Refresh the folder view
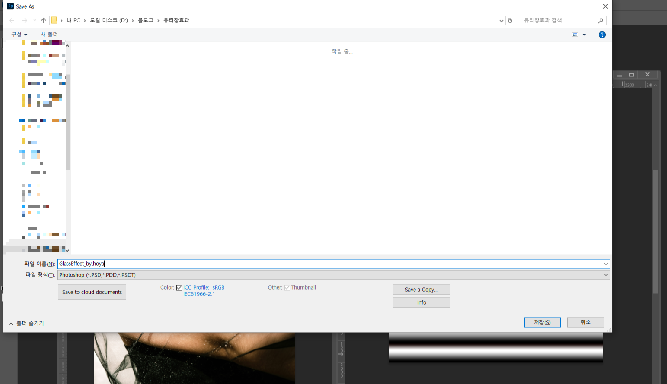667x384 pixels. point(510,21)
